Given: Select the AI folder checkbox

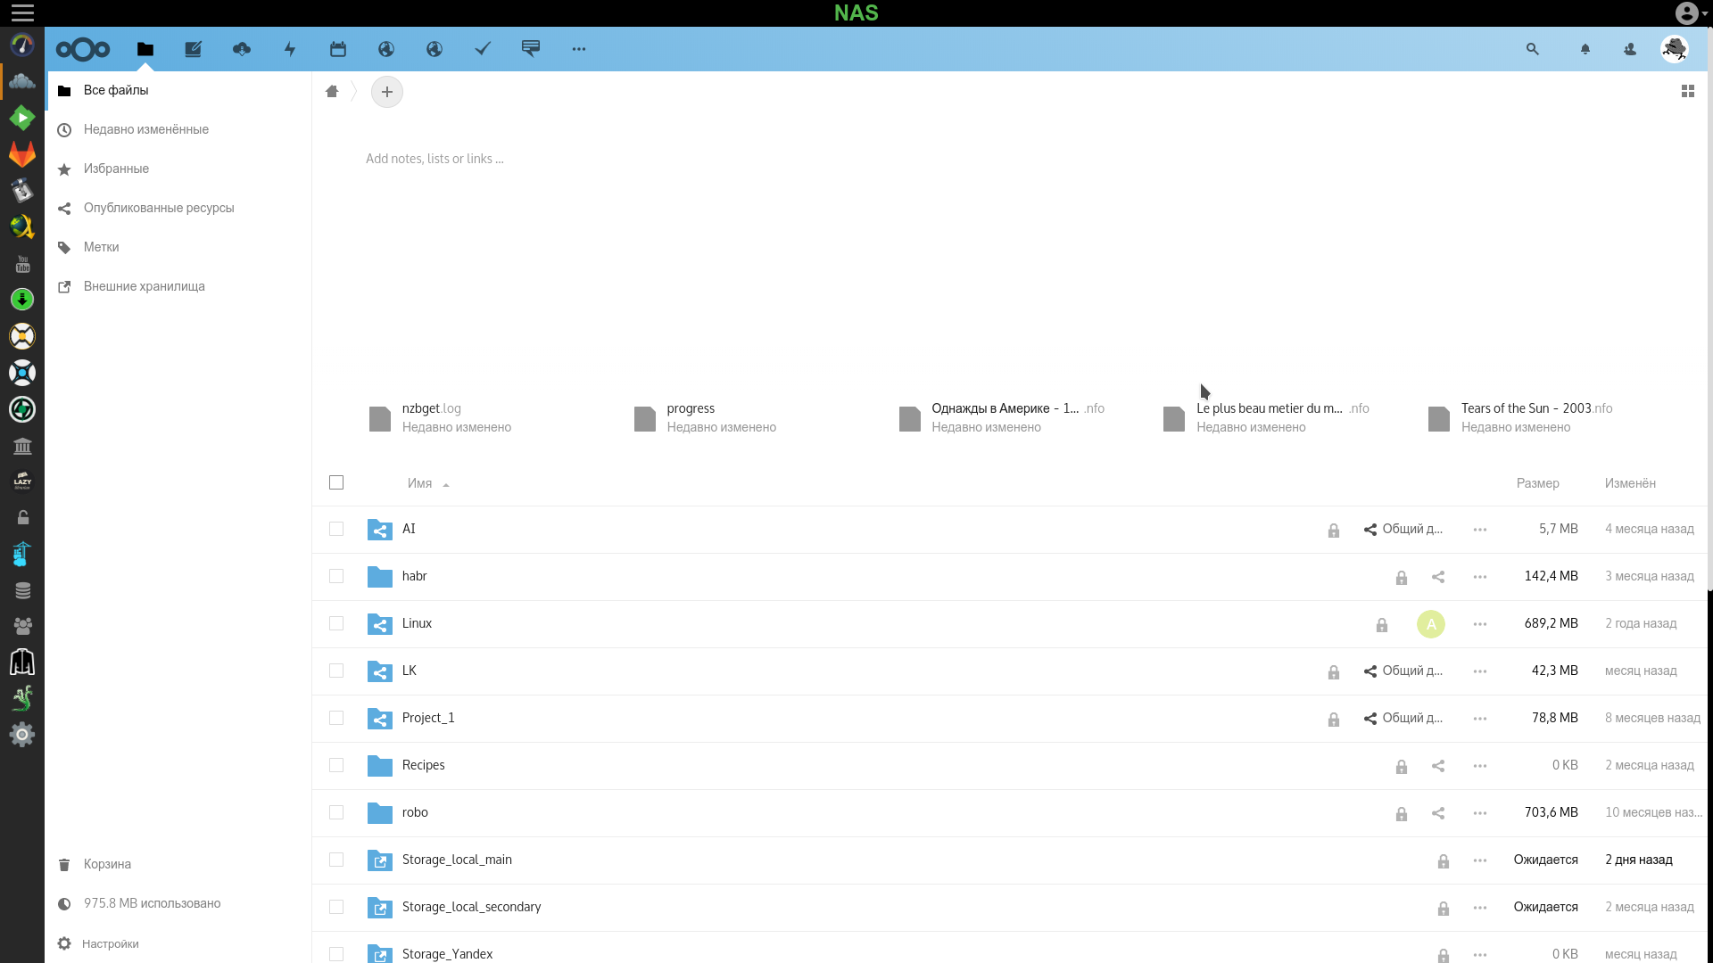Looking at the screenshot, I should click(x=336, y=529).
